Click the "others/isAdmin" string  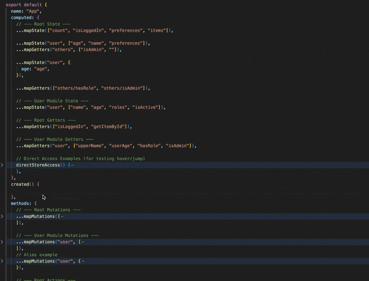click(x=122, y=88)
